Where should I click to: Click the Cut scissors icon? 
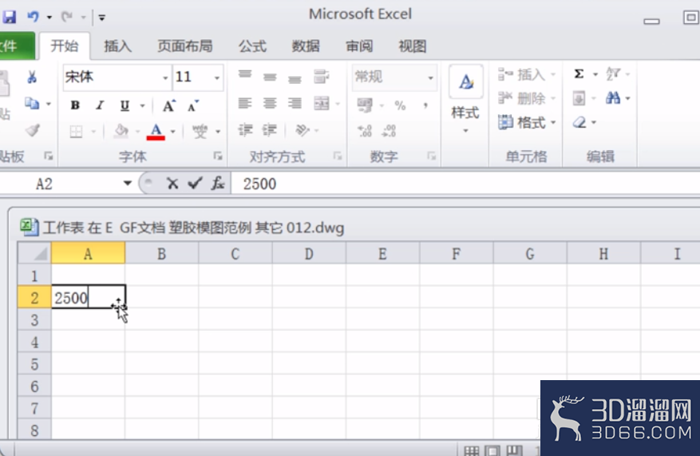(32, 77)
